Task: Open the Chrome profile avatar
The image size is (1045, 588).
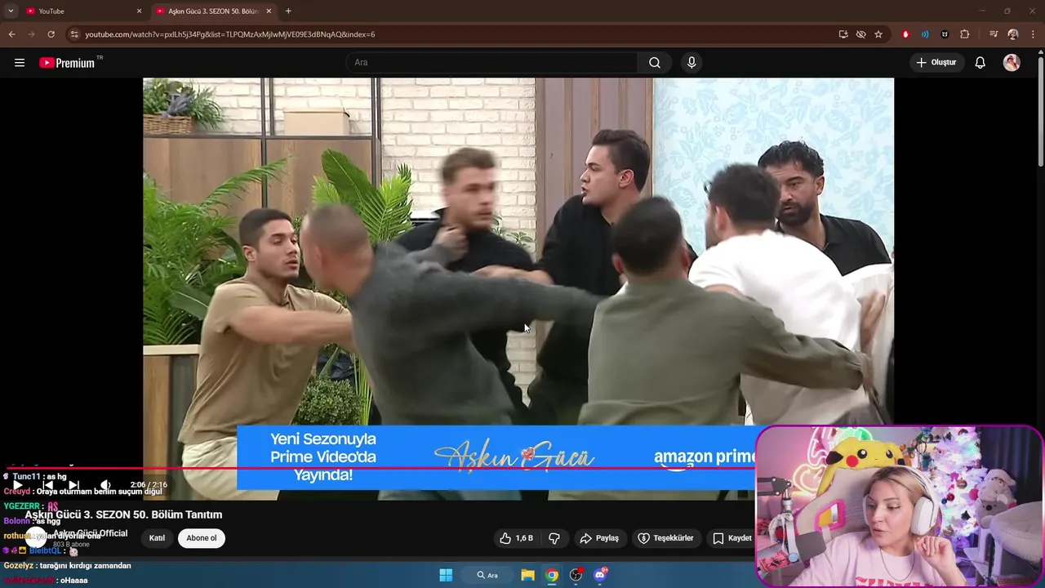Action: tap(1013, 34)
